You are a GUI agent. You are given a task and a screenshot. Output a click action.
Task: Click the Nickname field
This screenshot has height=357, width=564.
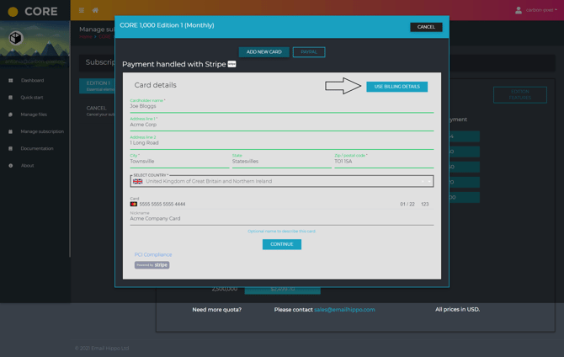pyautogui.click(x=282, y=218)
